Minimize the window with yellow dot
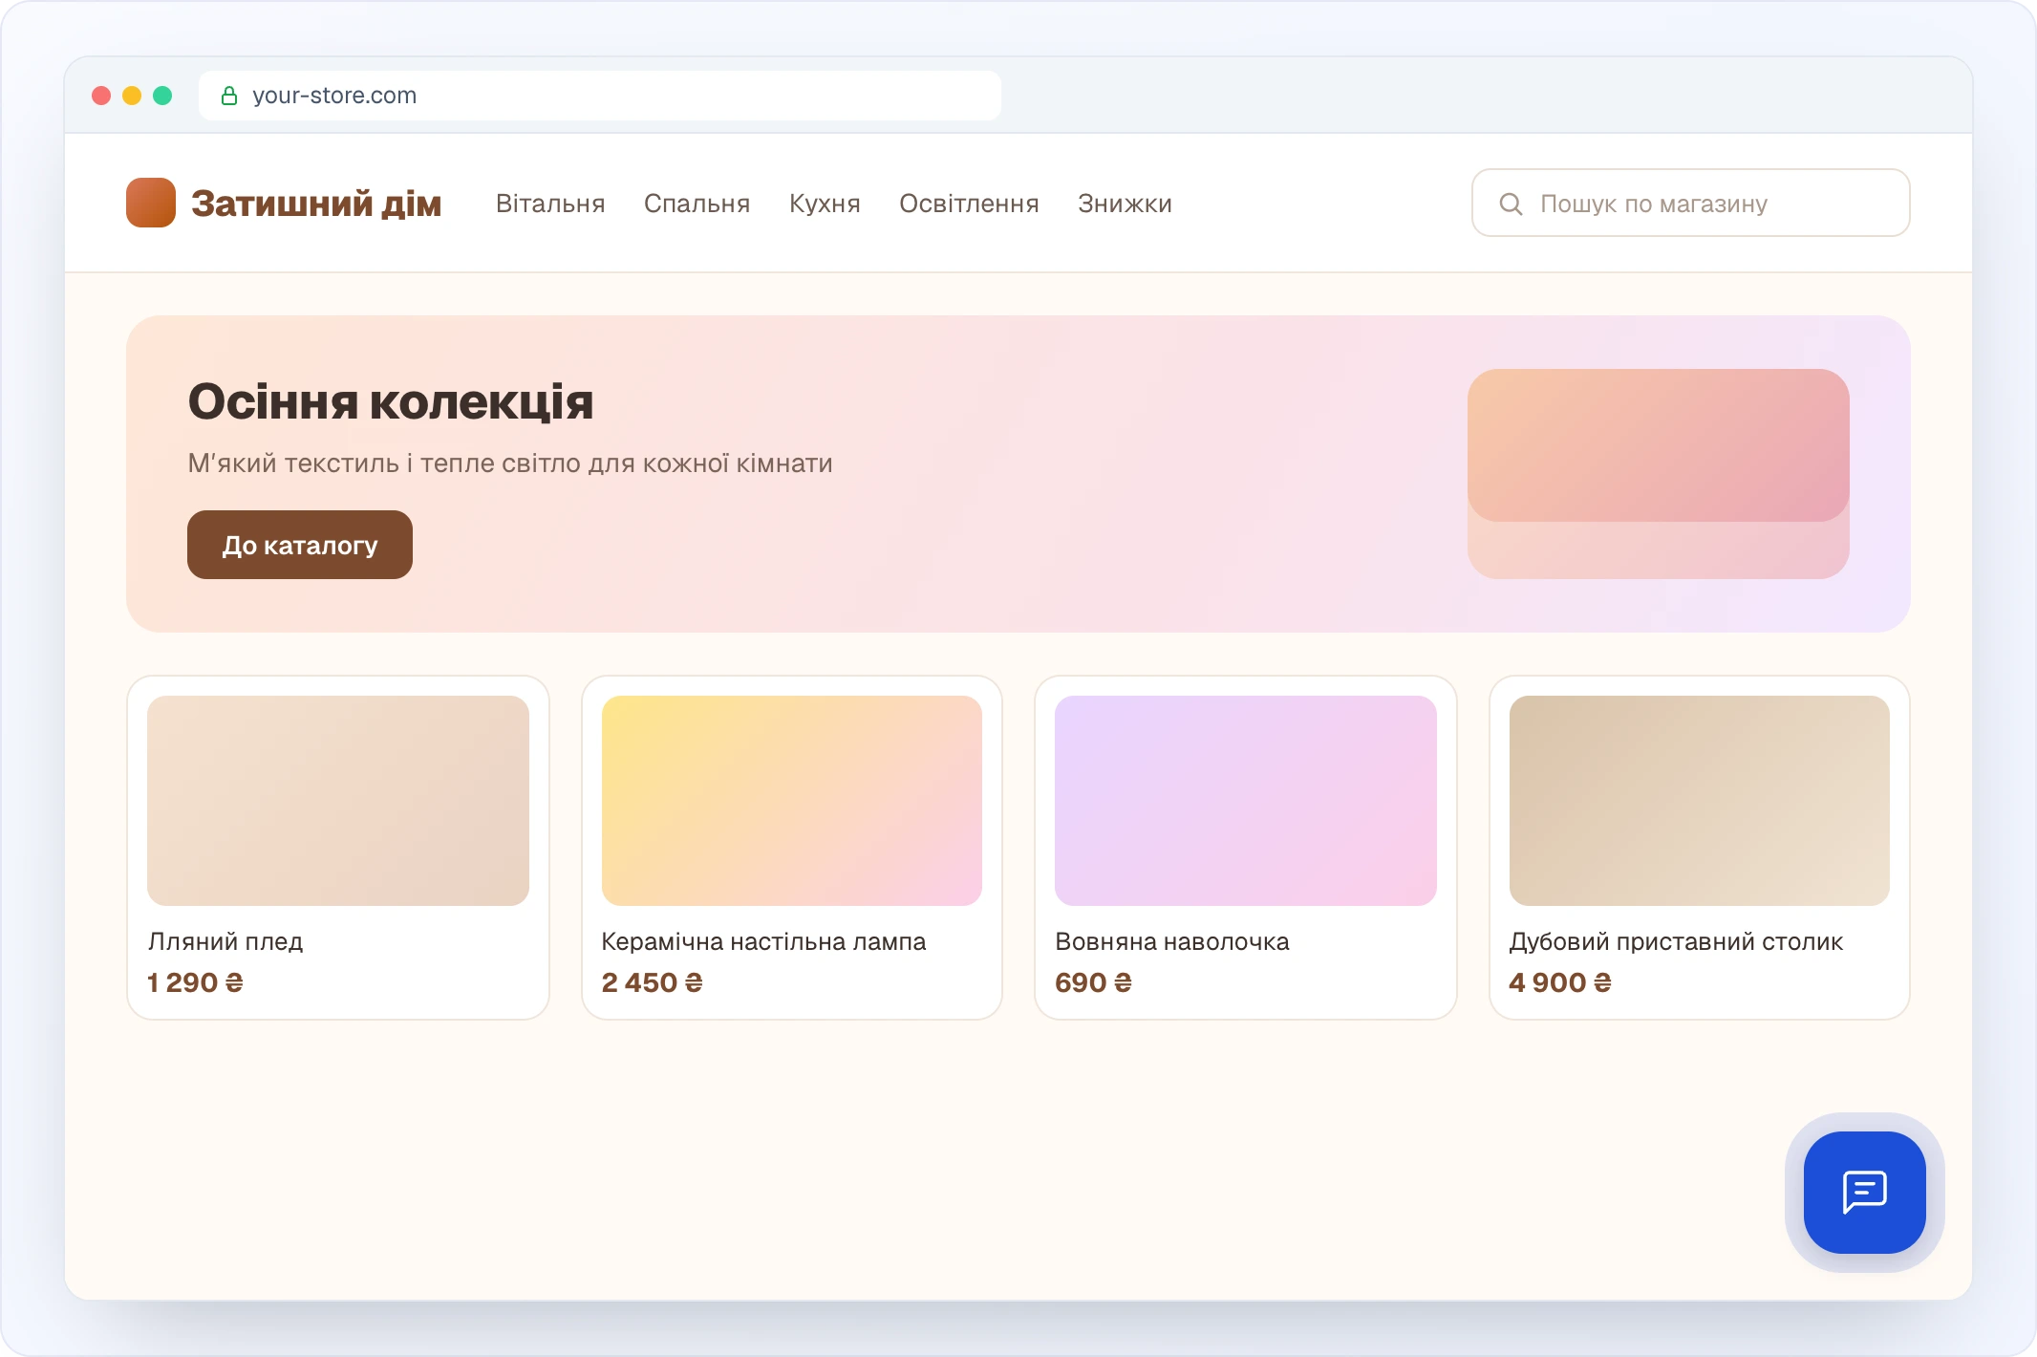 (x=132, y=96)
